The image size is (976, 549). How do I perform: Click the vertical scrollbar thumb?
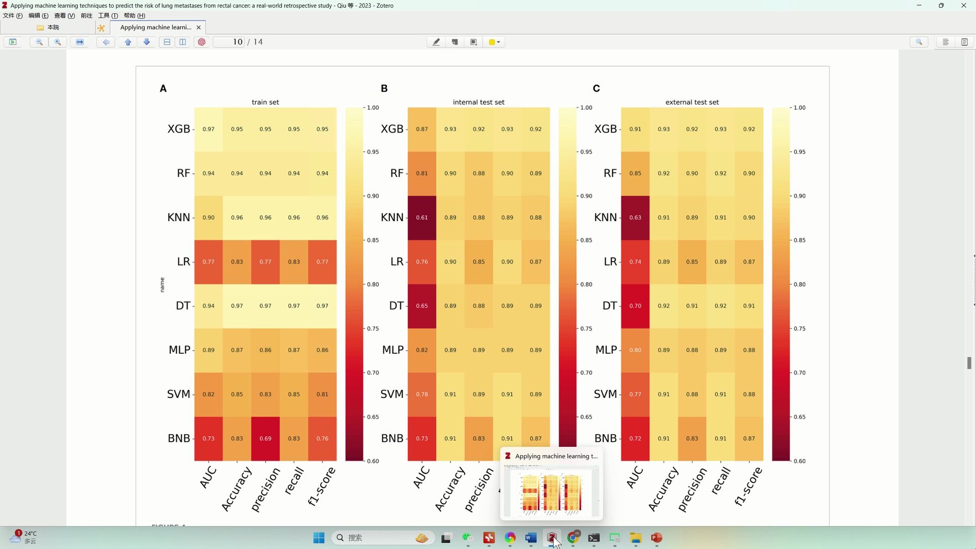click(x=969, y=363)
